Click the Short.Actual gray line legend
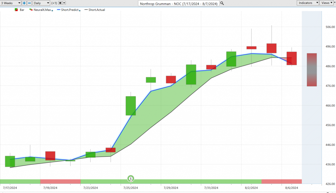 pos(95,10)
